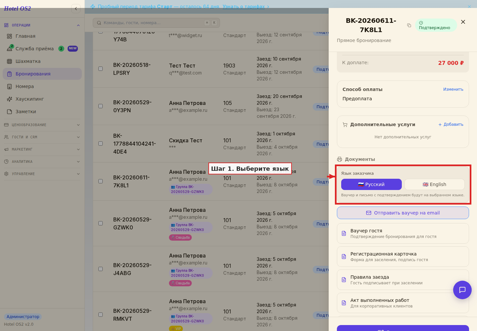Open Регистрационная карточка document

click(x=403, y=257)
